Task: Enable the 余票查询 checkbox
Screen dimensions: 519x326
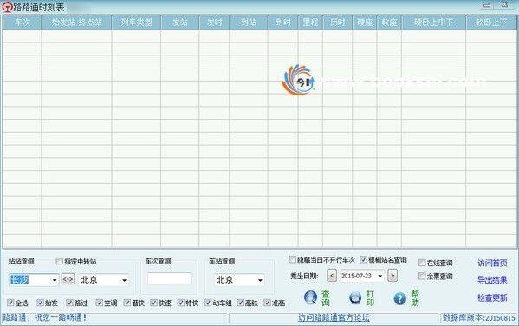Action: (422, 276)
